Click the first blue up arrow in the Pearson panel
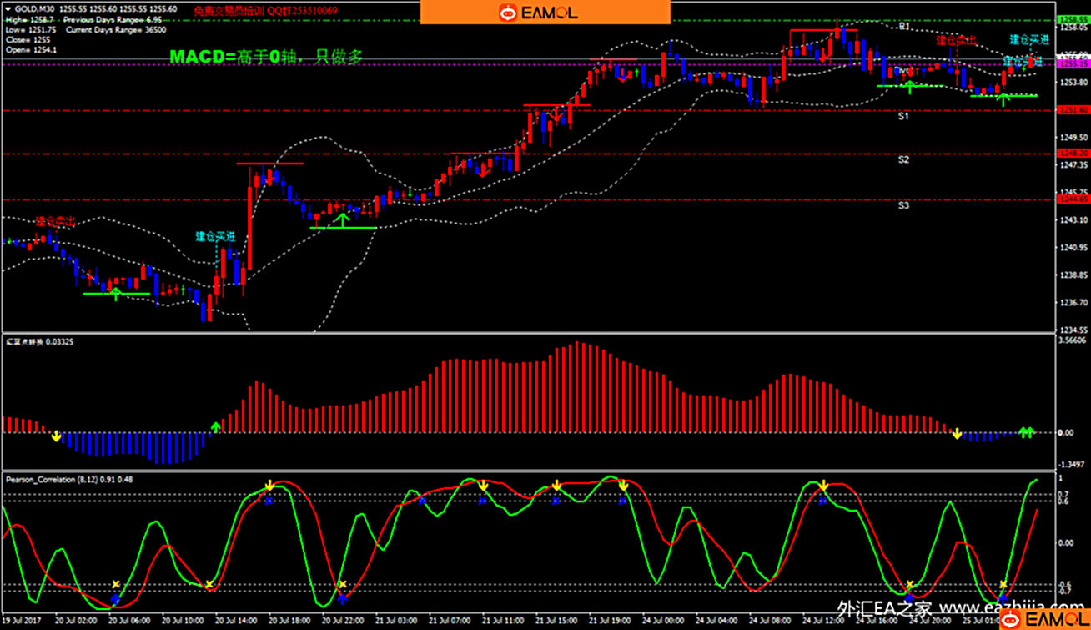The width and height of the screenshot is (1091, 630). pos(115,598)
